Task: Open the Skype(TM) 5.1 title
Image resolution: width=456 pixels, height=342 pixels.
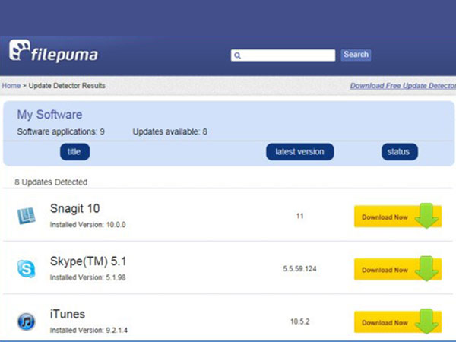Action: pyautogui.click(x=88, y=261)
